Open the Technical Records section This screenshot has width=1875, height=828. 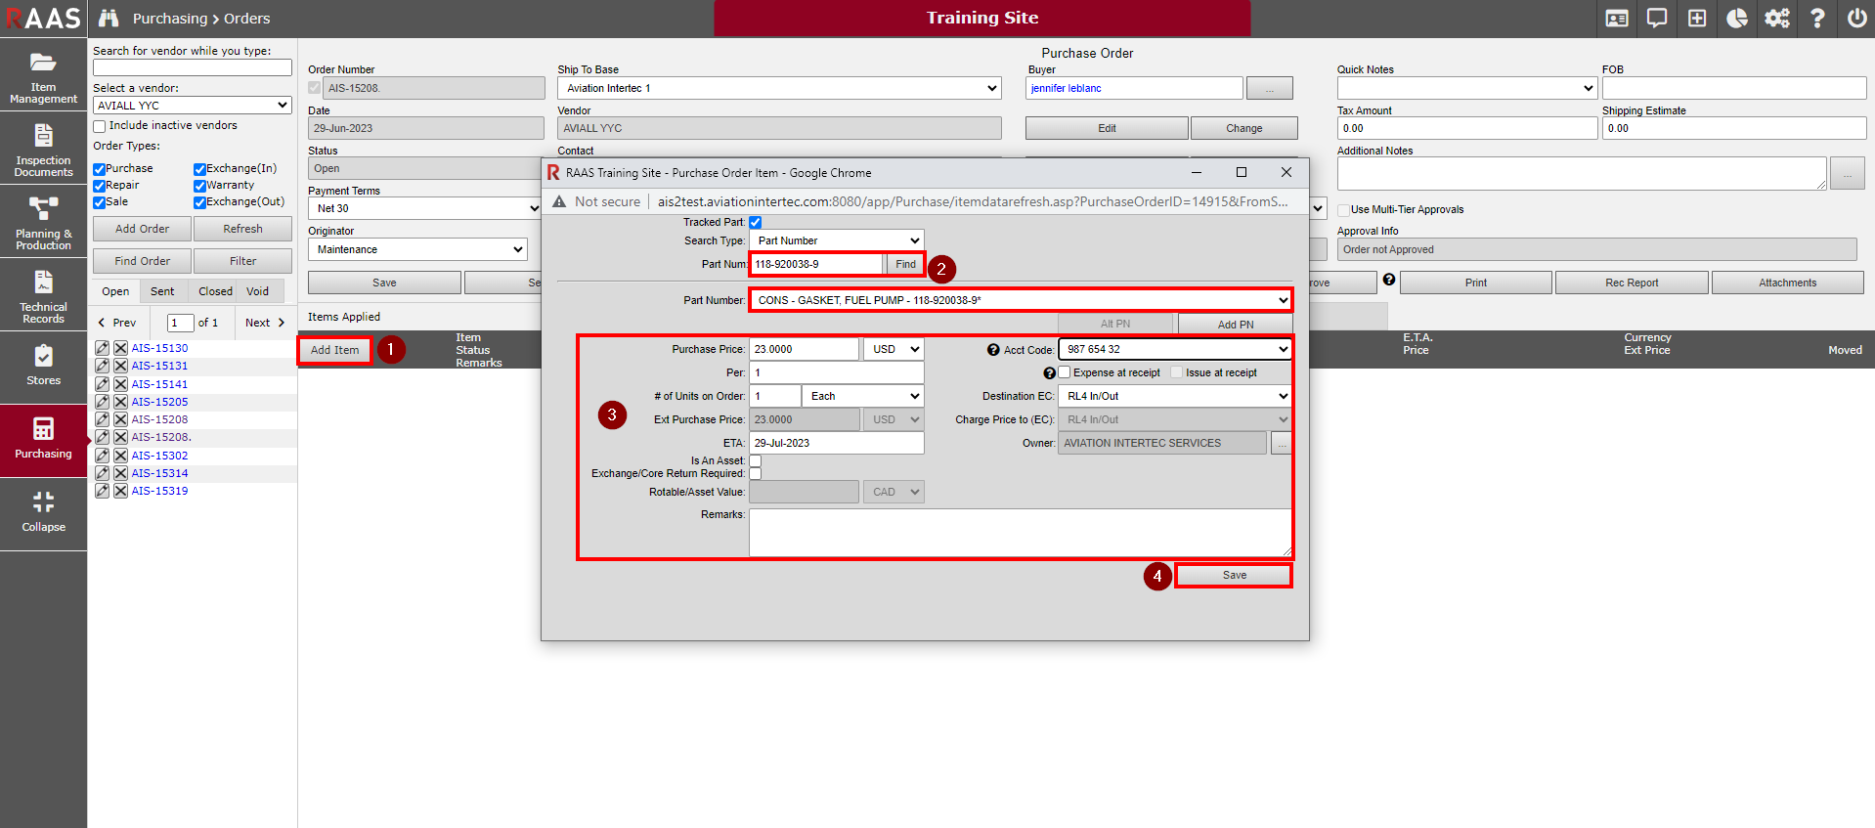point(43,296)
